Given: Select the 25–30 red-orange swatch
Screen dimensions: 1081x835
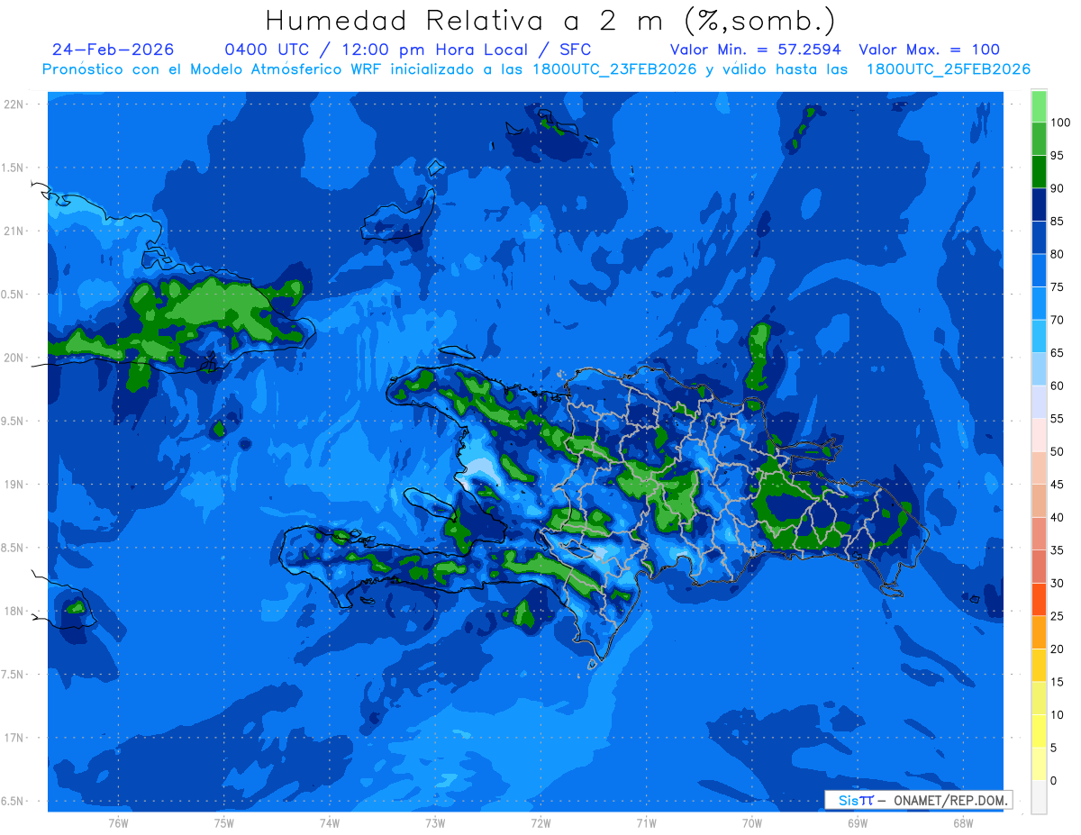Looking at the screenshot, I should pos(1039,600).
